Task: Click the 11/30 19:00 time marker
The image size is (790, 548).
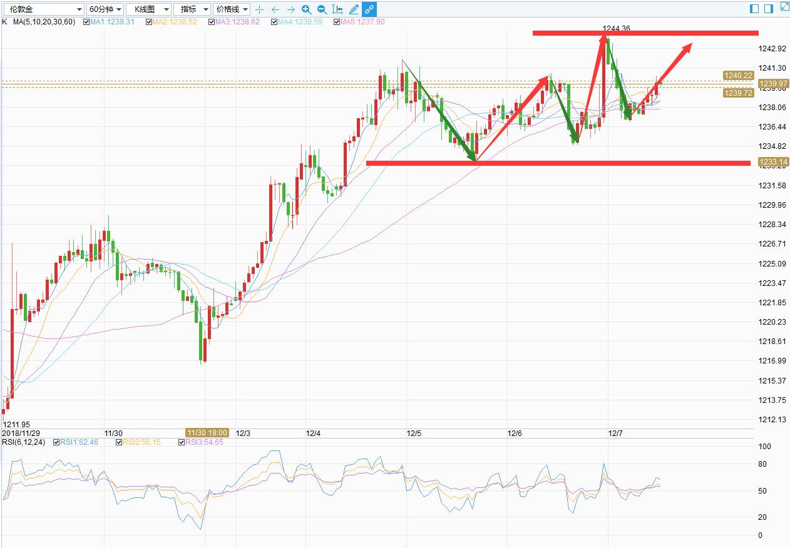Action: coord(207,433)
